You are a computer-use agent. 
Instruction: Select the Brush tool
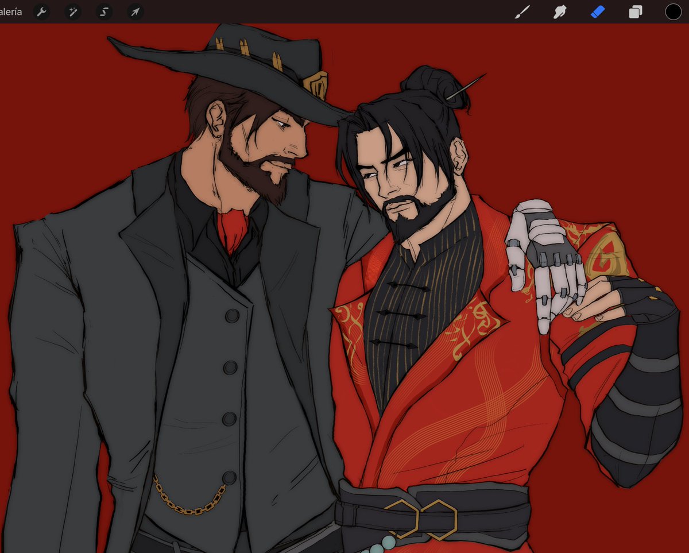pyautogui.click(x=522, y=11)
